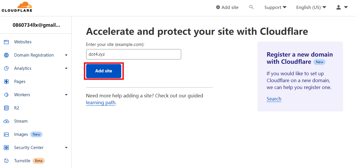Viewport: 356px width, 168px height.
Task: Open search via magnifier icon
Action: pos(251,7)
